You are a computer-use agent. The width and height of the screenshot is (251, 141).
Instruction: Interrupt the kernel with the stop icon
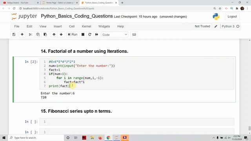pos(83,34)
